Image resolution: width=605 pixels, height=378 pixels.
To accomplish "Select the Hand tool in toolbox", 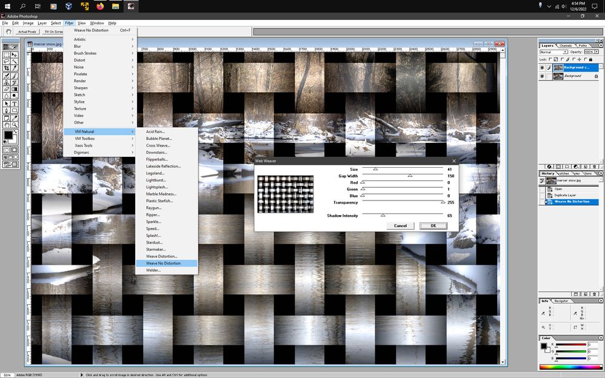I will coord(7,125).
